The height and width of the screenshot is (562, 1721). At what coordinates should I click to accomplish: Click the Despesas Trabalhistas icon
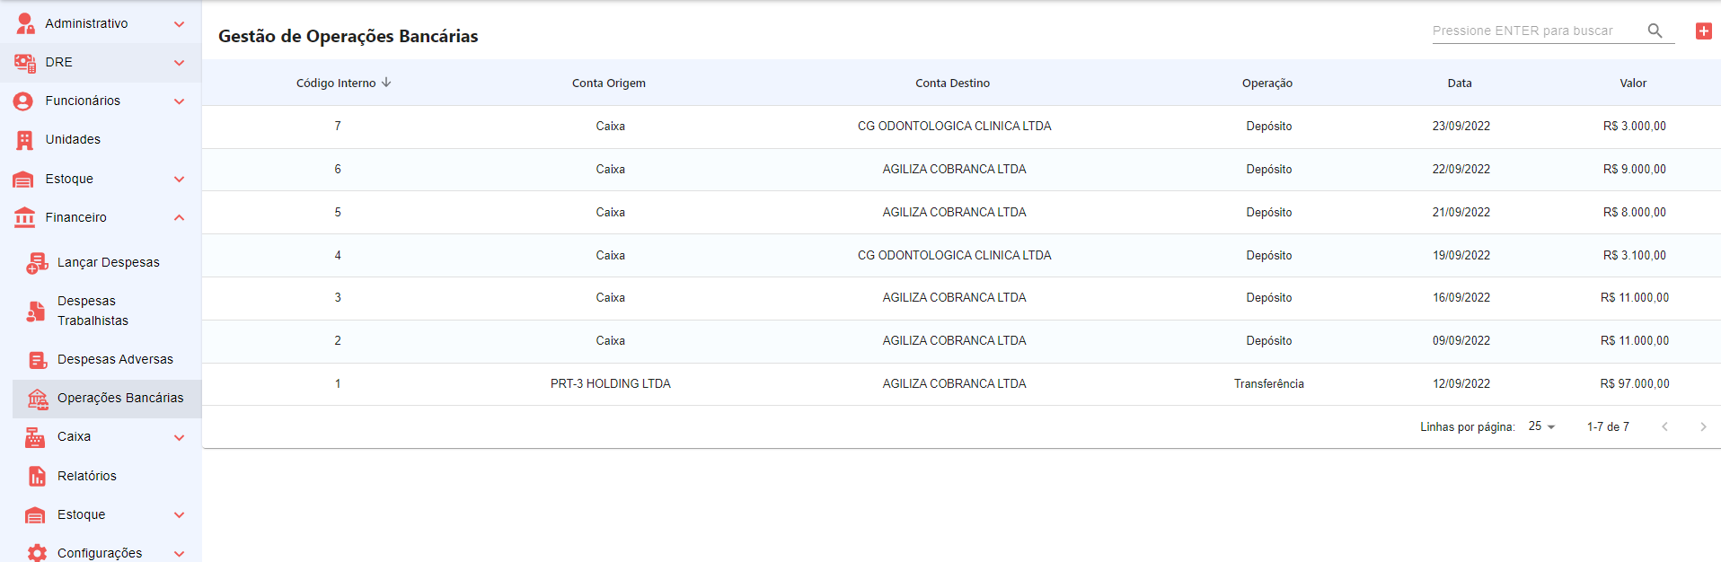click(x=36, y=311)
